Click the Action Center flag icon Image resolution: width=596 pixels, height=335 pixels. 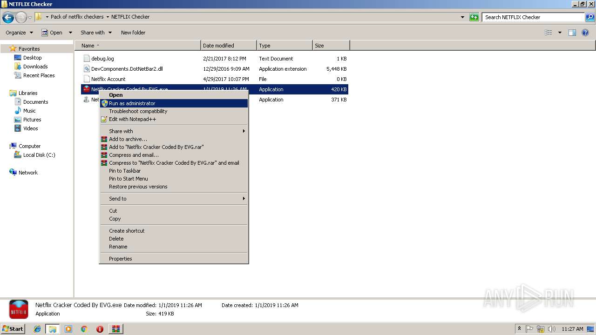point(529,329)
